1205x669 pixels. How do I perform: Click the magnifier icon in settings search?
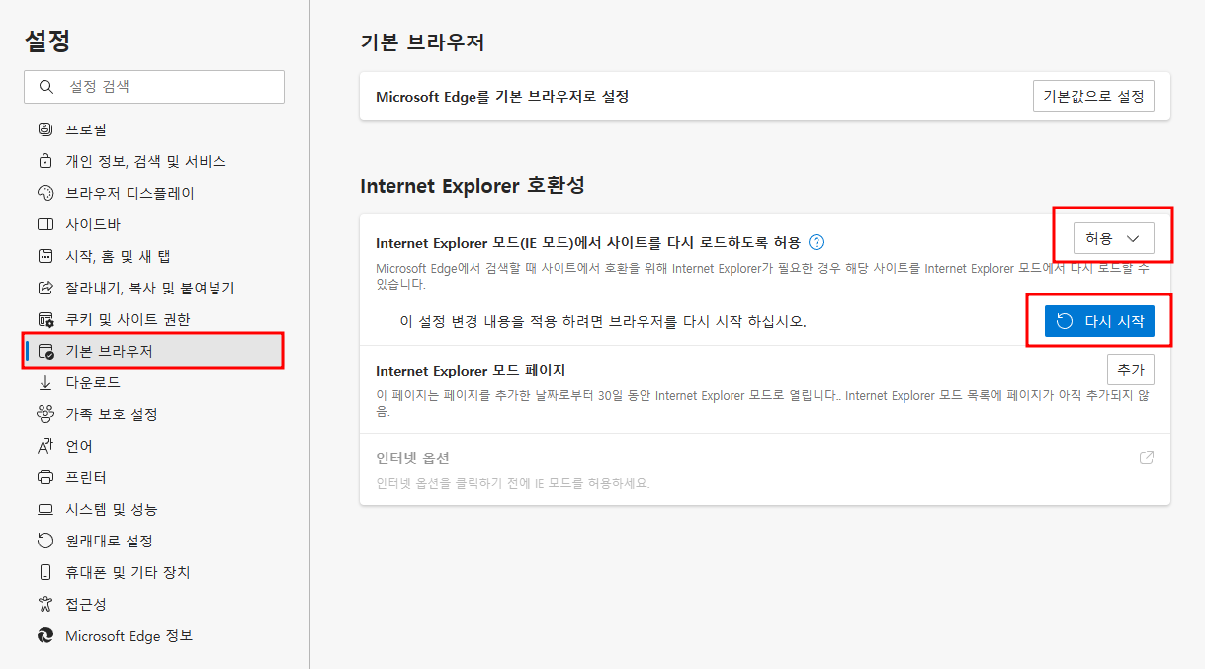tap(45, 87)
